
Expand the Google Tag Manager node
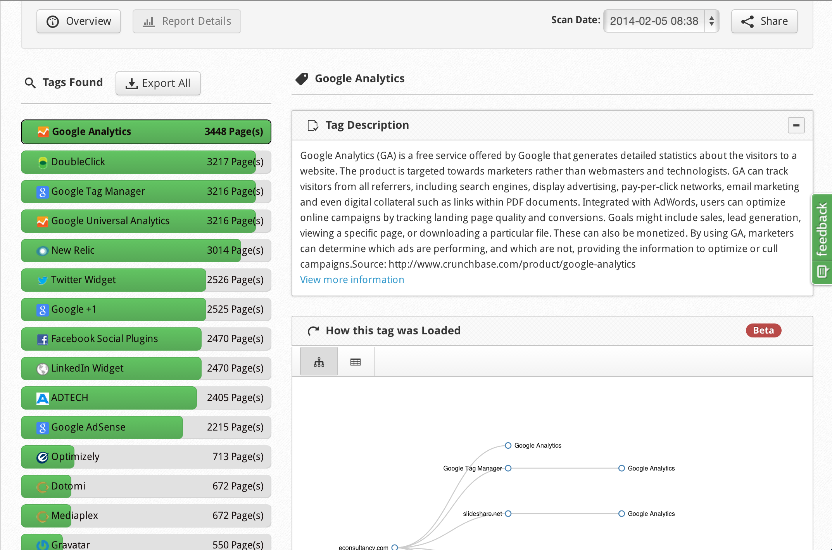tap(508, 468)
